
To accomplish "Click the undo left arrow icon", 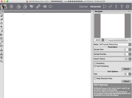I will point(45,7).
